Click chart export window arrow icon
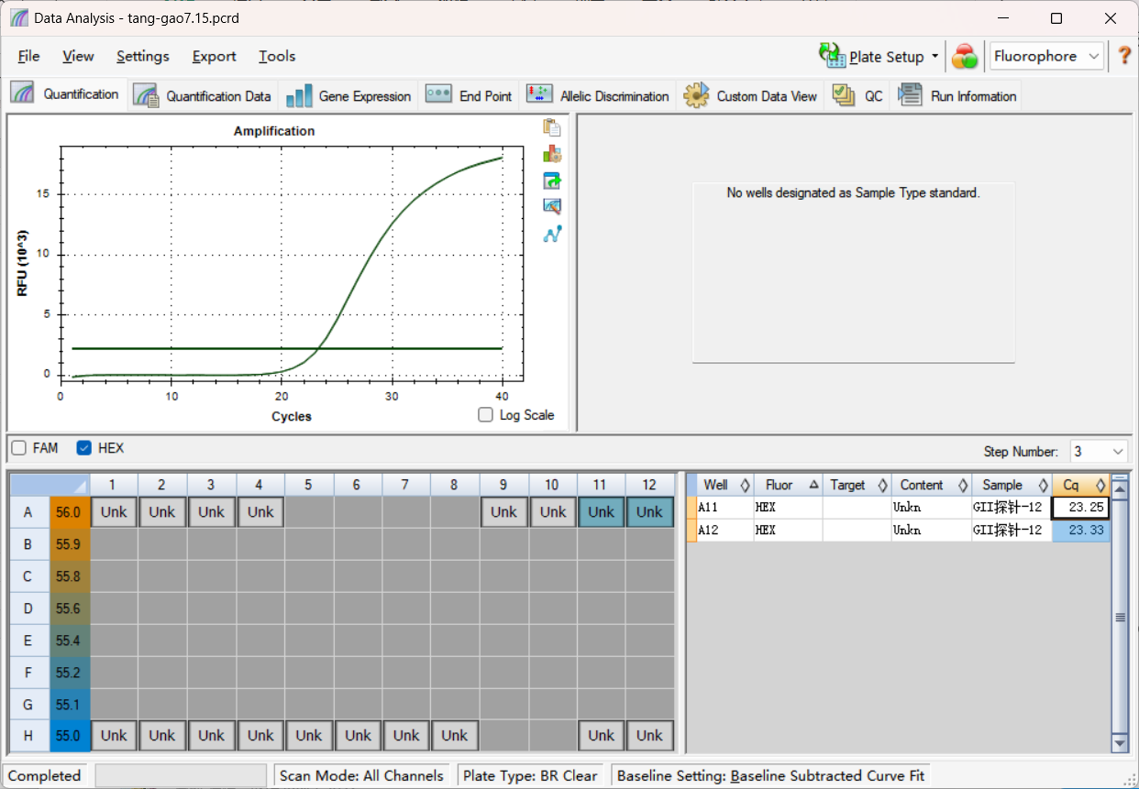This screenshot has height=789, width=1139. [x=552, y=181]
